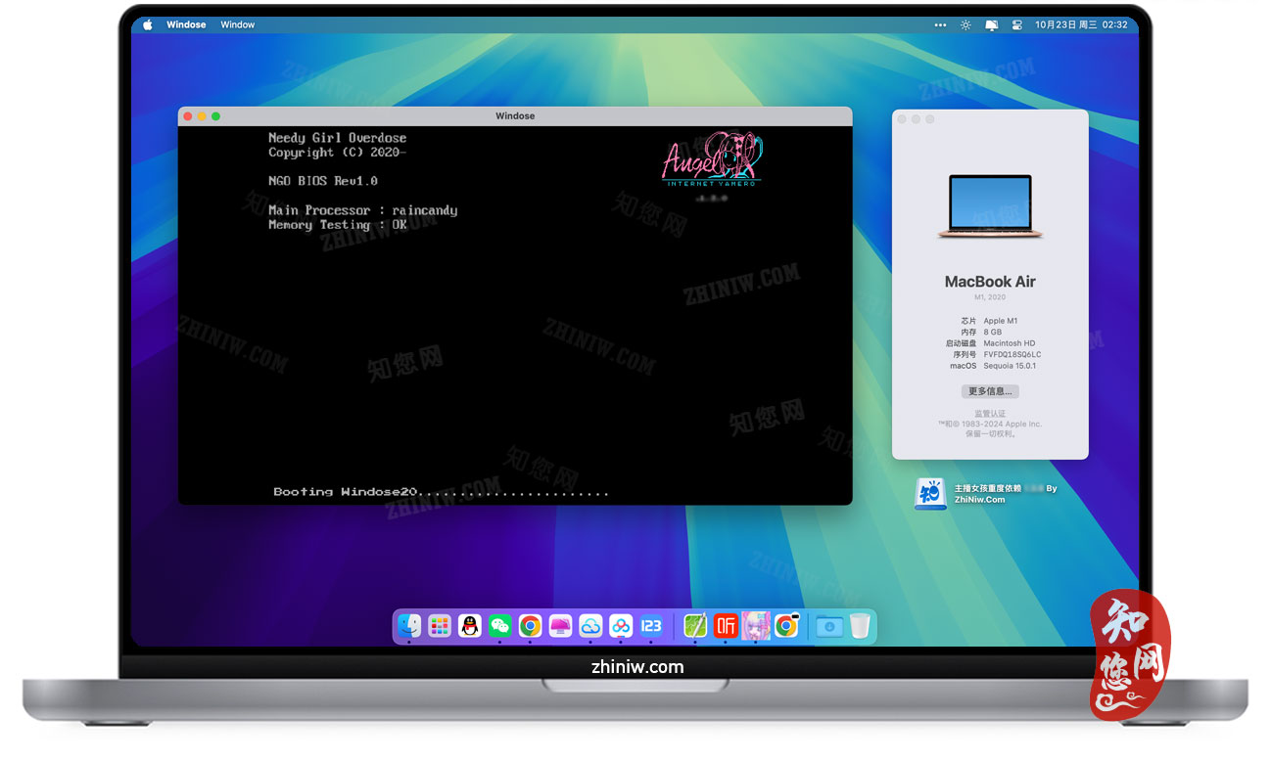Open the anime girl Windose icon in dock
This screenshot has height=762, width=1271.
pos(756,626)
